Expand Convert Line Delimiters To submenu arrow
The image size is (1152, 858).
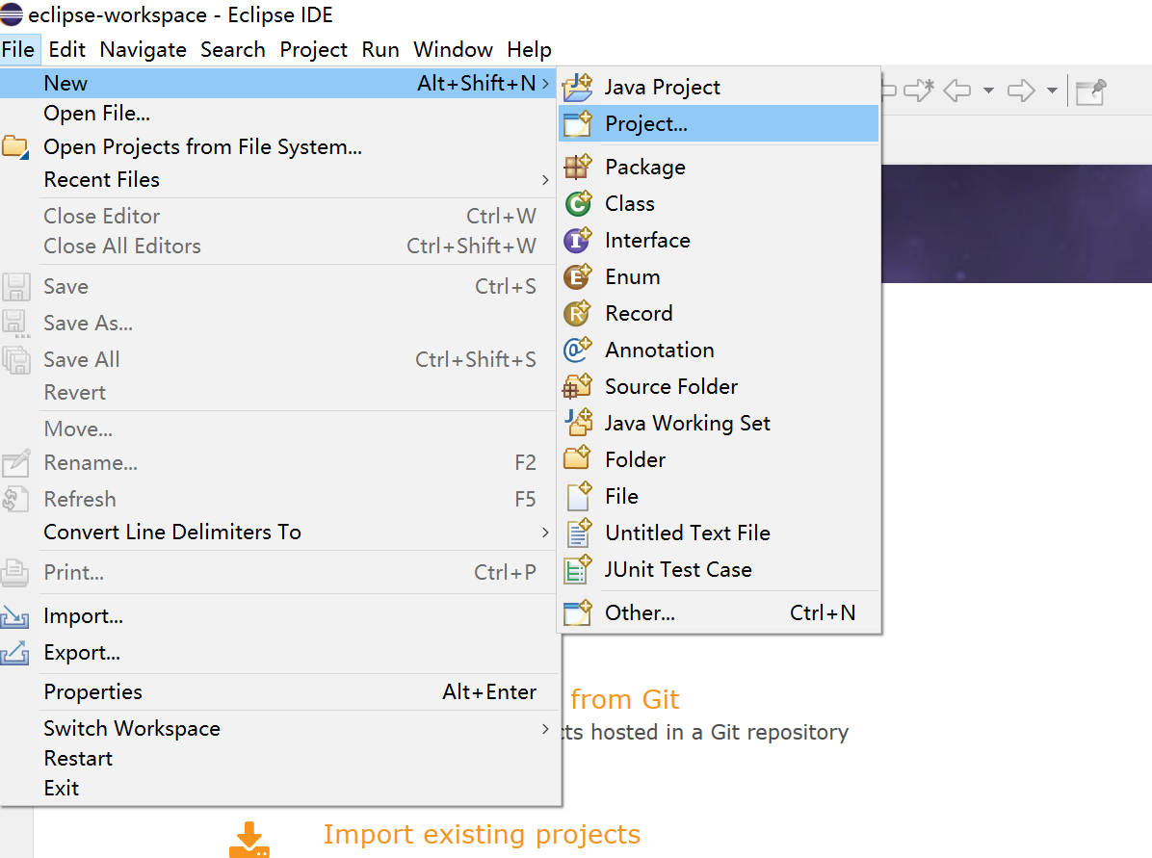(x=545, y=532)
